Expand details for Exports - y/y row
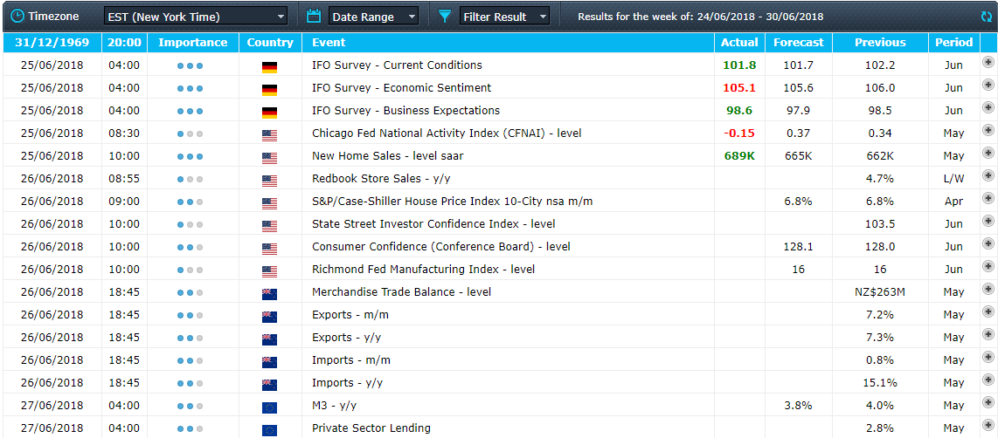The image size is (998, 438). click(988, 335)
